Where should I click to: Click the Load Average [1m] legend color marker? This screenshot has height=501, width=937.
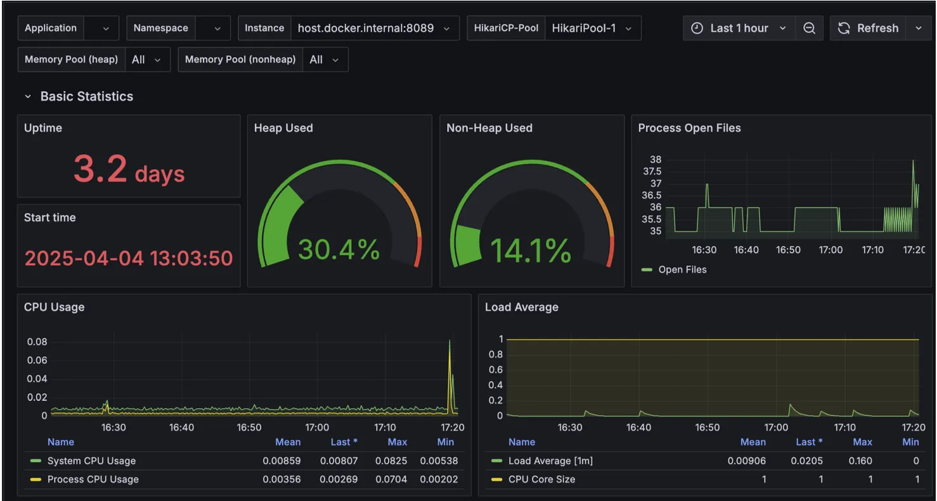point(498,460)
